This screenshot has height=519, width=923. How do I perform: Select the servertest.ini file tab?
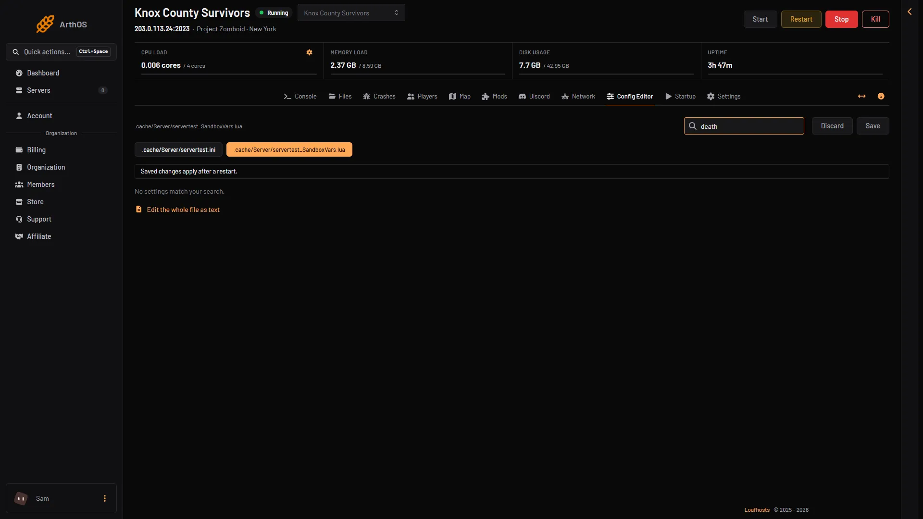point(178,149)
